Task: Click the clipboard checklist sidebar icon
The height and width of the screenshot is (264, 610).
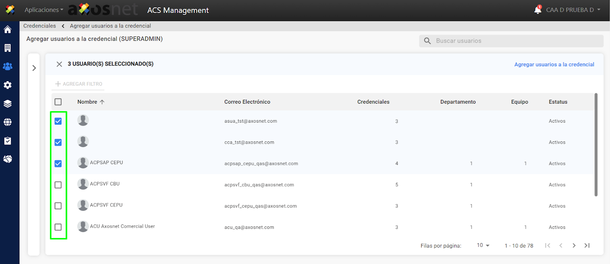Action: (x=8, y=141)
